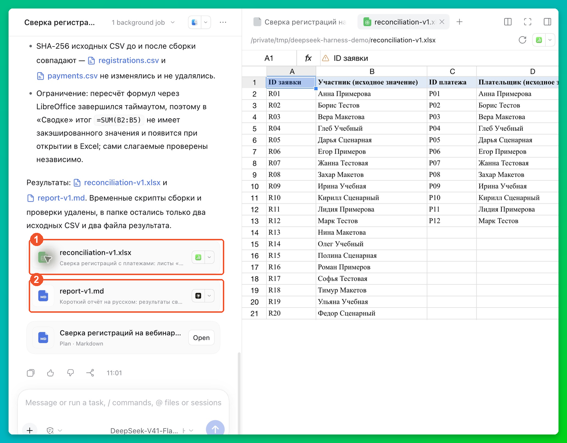Screen dimensions: 567x443
Task: Click the Finder app icon in header
Action: click(x=194, y=22)
